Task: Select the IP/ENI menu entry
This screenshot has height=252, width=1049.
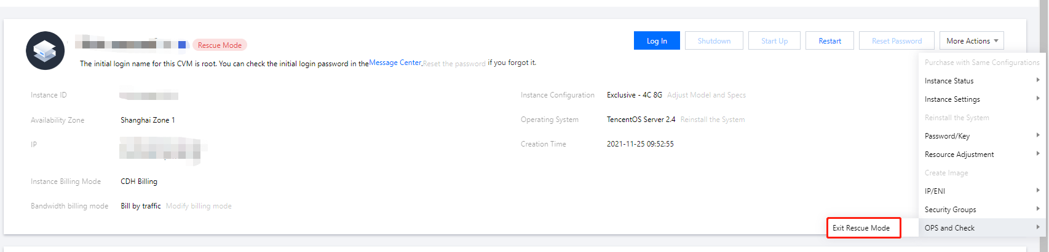Action: click(x=935, y=191)
